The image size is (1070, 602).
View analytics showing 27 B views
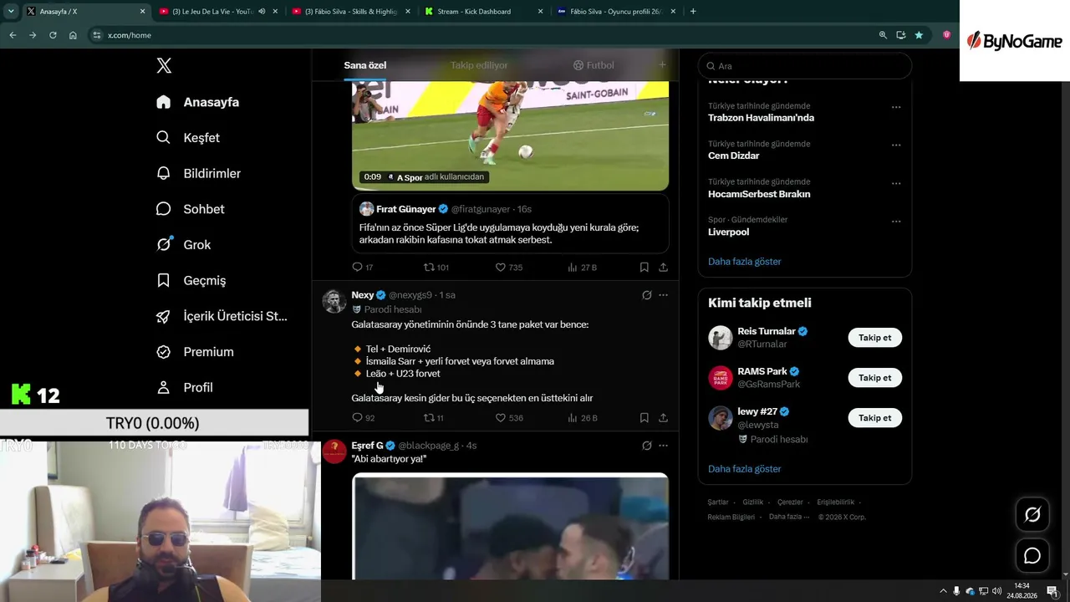coord(582,268)
